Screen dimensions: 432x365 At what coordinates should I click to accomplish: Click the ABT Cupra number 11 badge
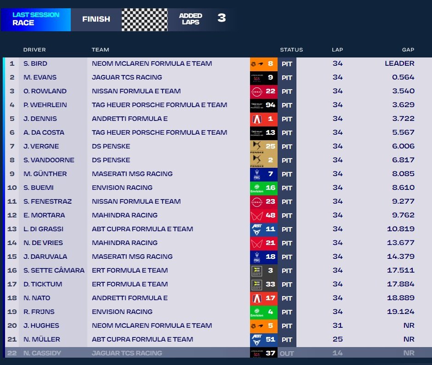263,229
